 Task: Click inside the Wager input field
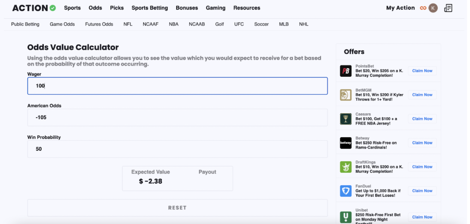[177, 86]
